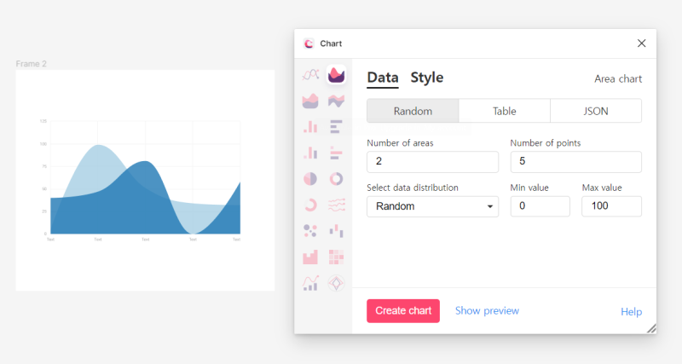This screenshot has height=364, width=682.
Task: Select the Table data source tab
Action: coord(505,111)
